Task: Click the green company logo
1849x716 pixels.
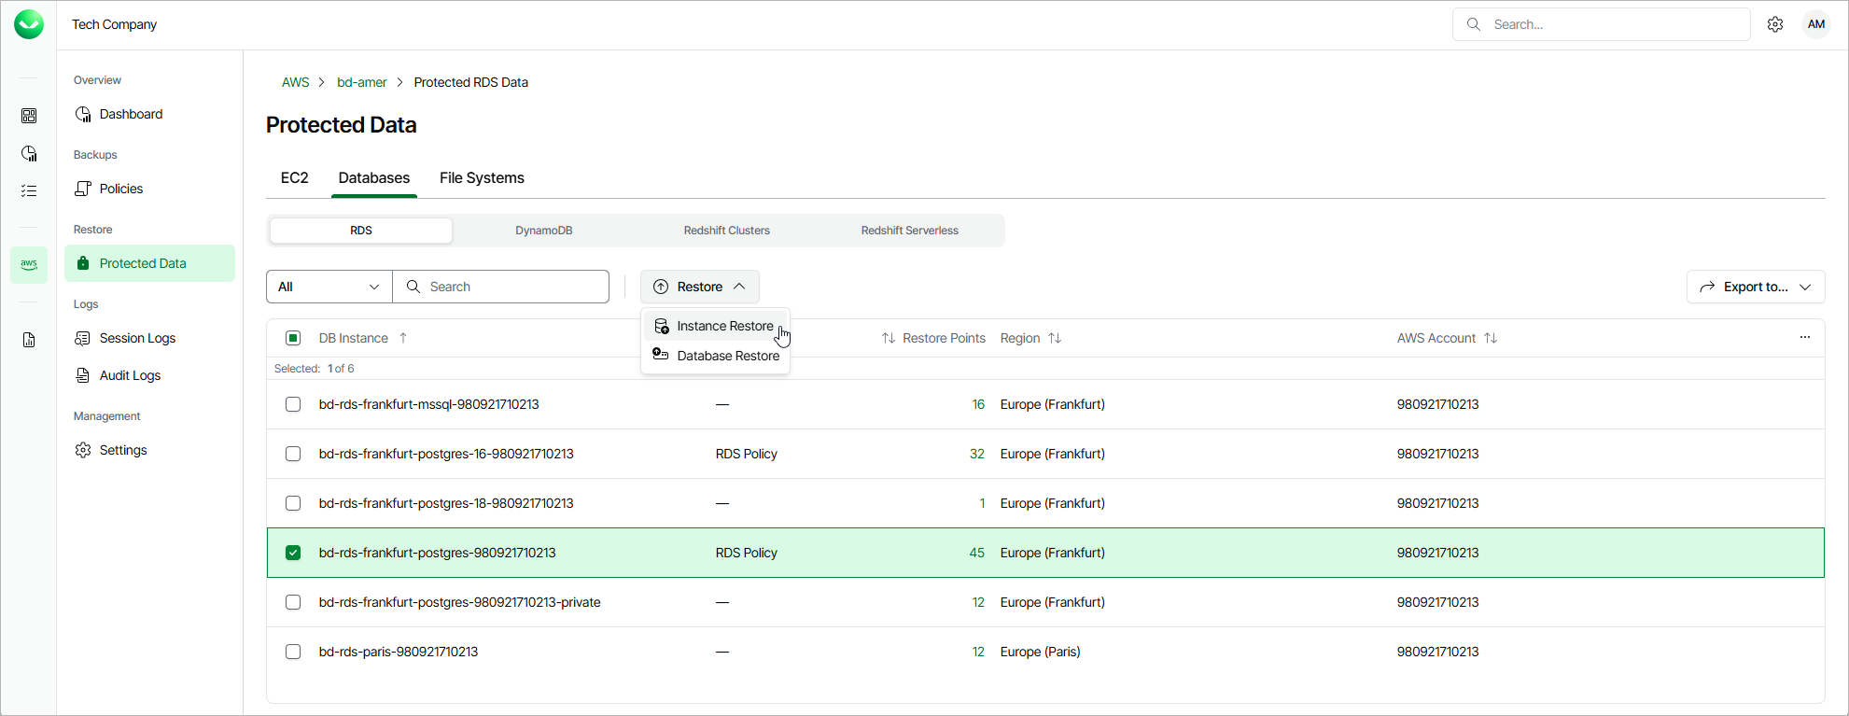Action: 29,24
